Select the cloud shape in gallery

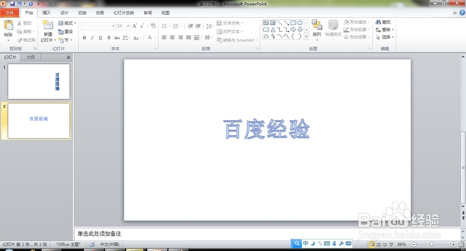(266, 36)
